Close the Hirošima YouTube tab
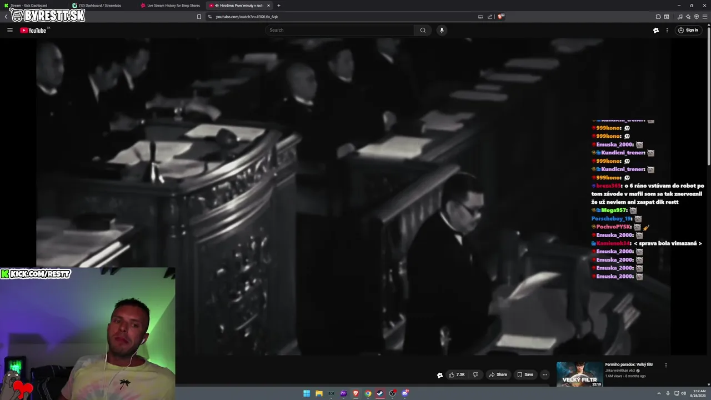This screenshot has width=711, height=400. tap(268, 6)
